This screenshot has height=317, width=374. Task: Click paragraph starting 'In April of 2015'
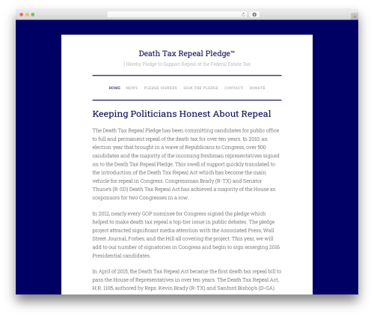click(x=187, y=280)
